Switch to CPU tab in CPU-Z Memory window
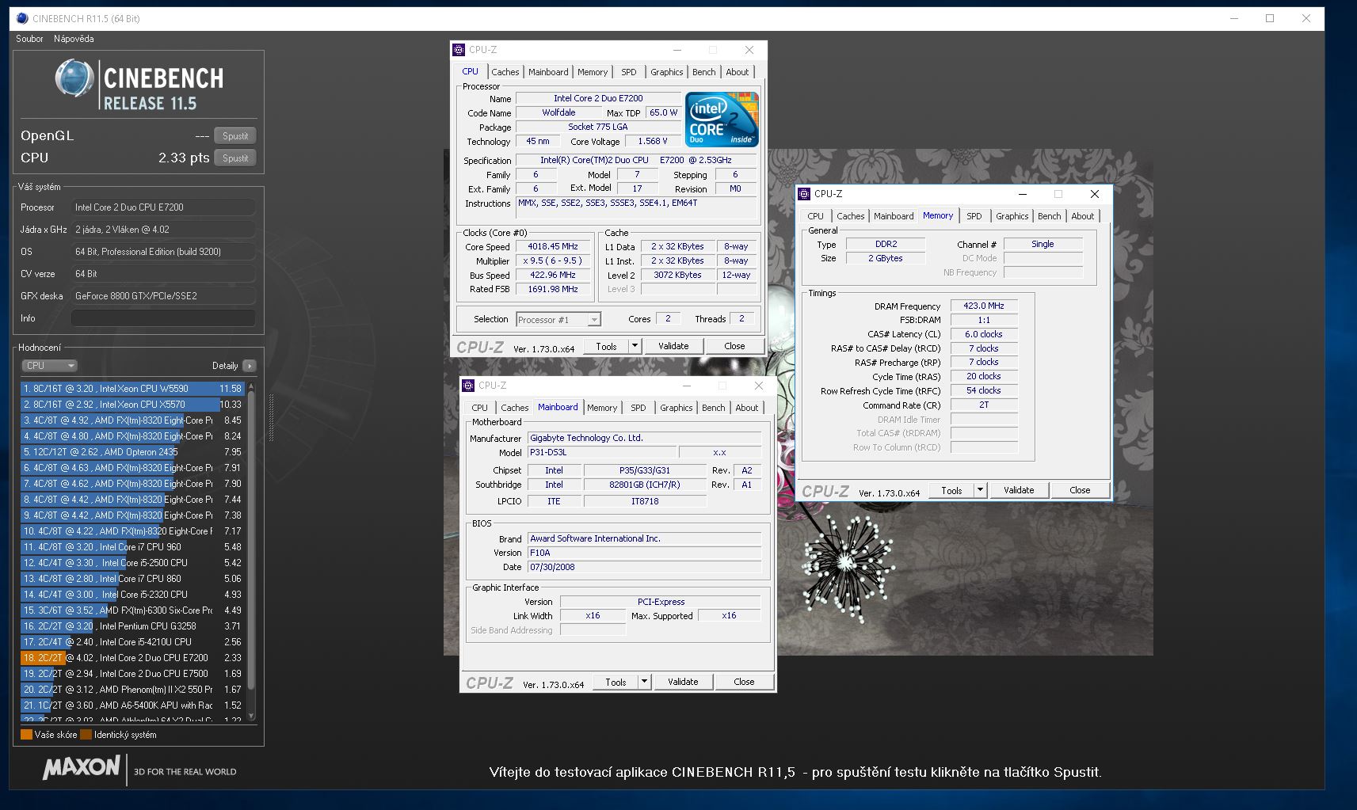The width and height of the screenshot is (1357, 810). pyautogui.click(x=815, y=216)
